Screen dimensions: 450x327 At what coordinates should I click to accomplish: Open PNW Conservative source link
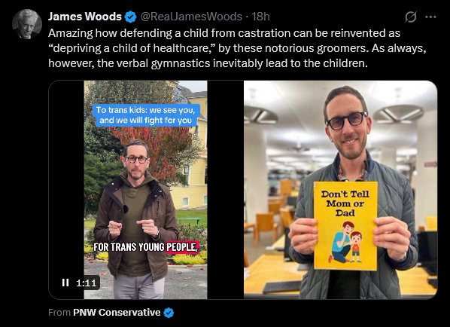click(x=117, y=313)
